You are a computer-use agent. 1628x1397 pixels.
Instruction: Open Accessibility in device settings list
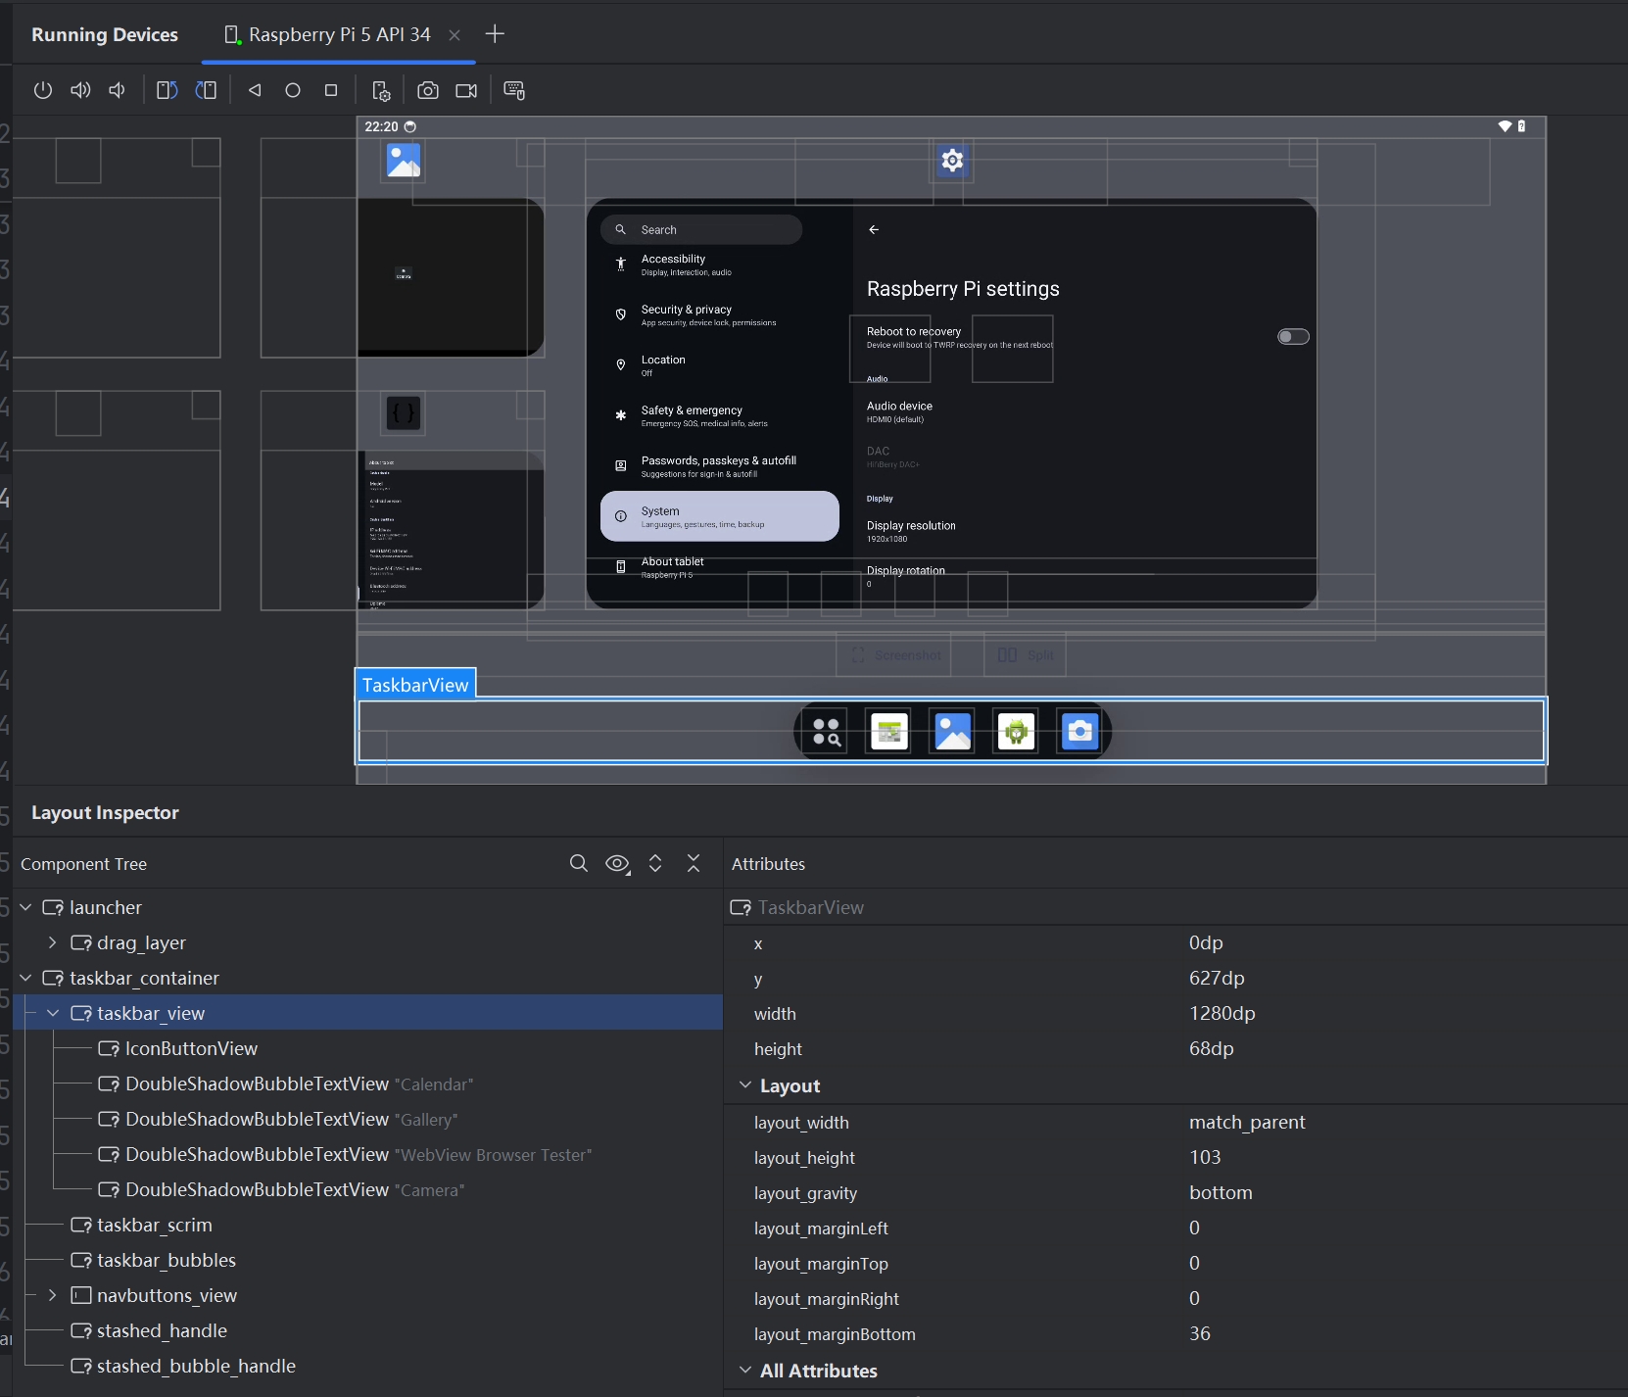(720, 265)
